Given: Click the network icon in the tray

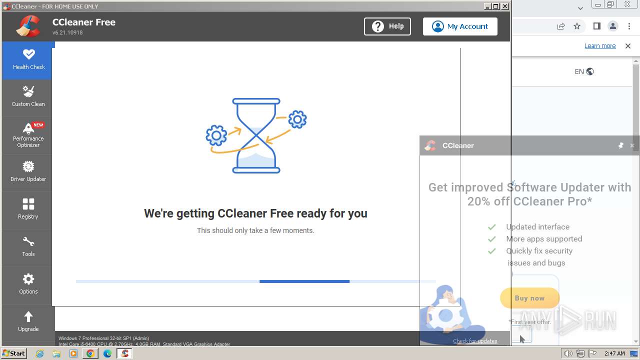Looking at the screenshot, I should [580, 353].
